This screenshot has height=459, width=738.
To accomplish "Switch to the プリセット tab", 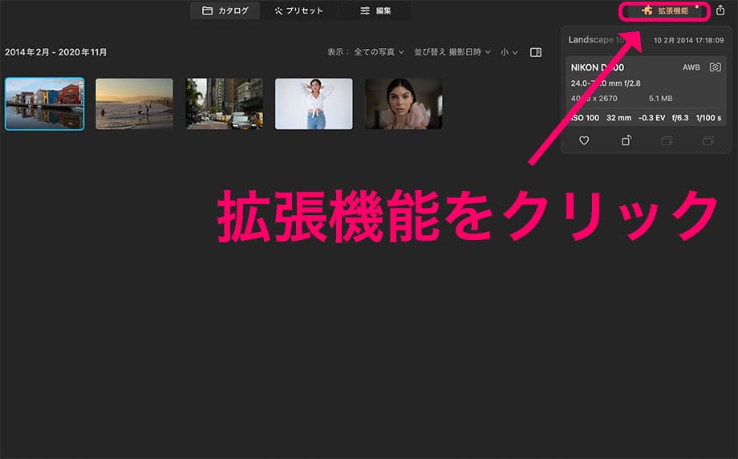I will [299, 10].
